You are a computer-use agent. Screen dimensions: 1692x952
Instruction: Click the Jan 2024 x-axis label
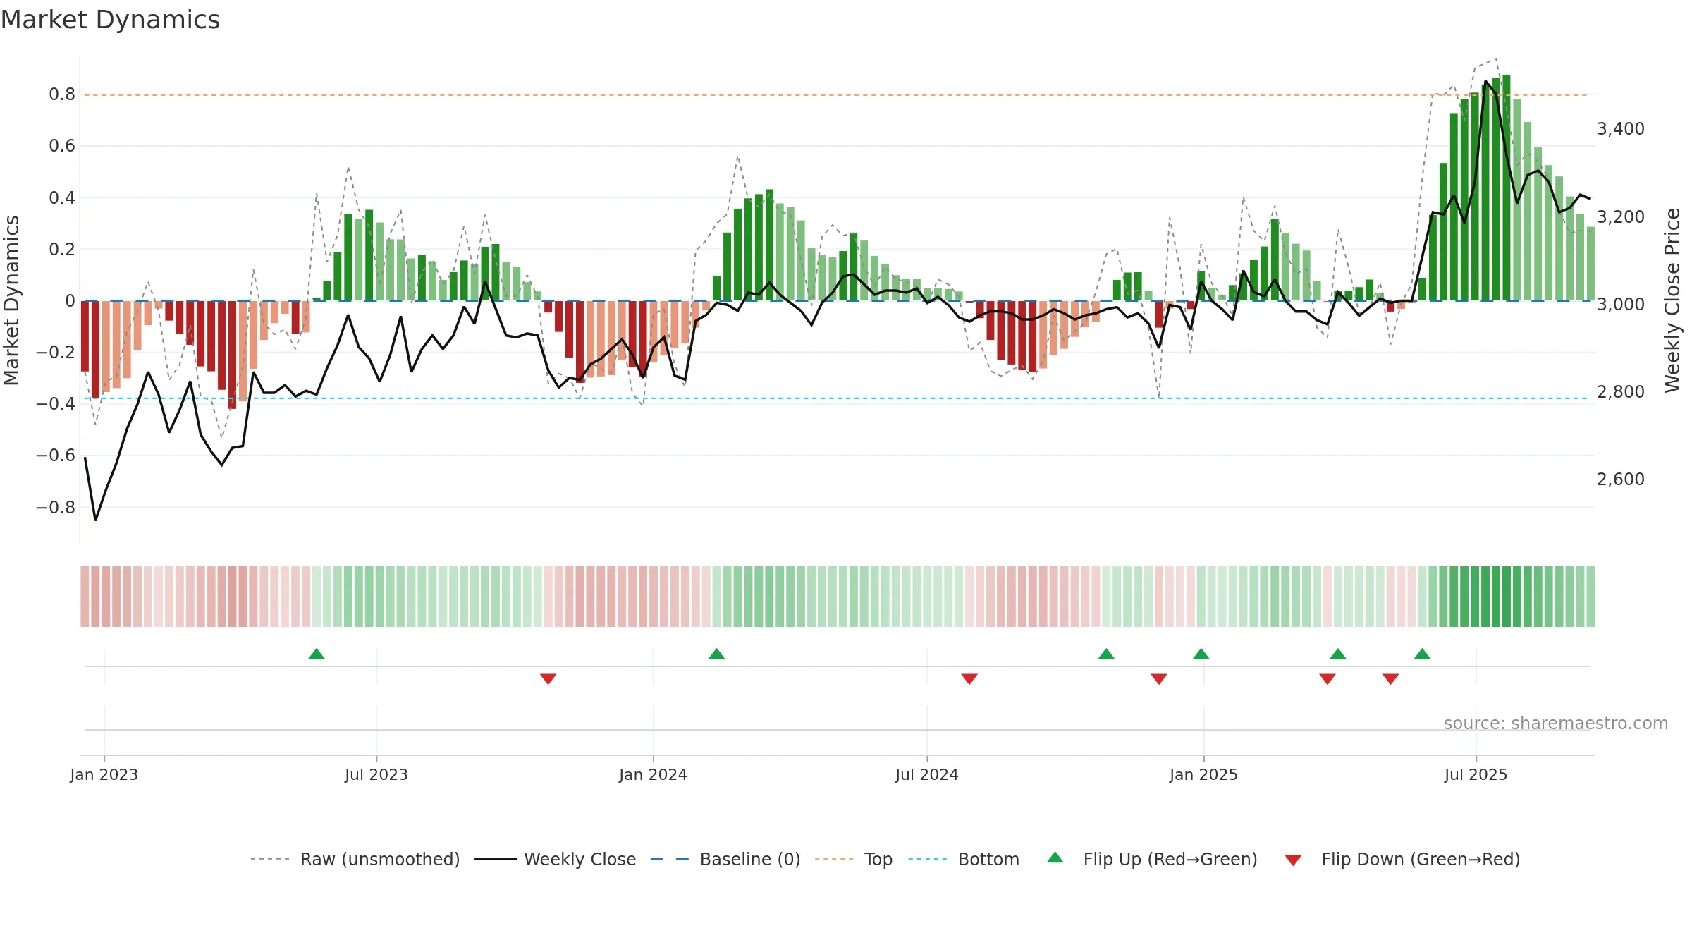654,774
